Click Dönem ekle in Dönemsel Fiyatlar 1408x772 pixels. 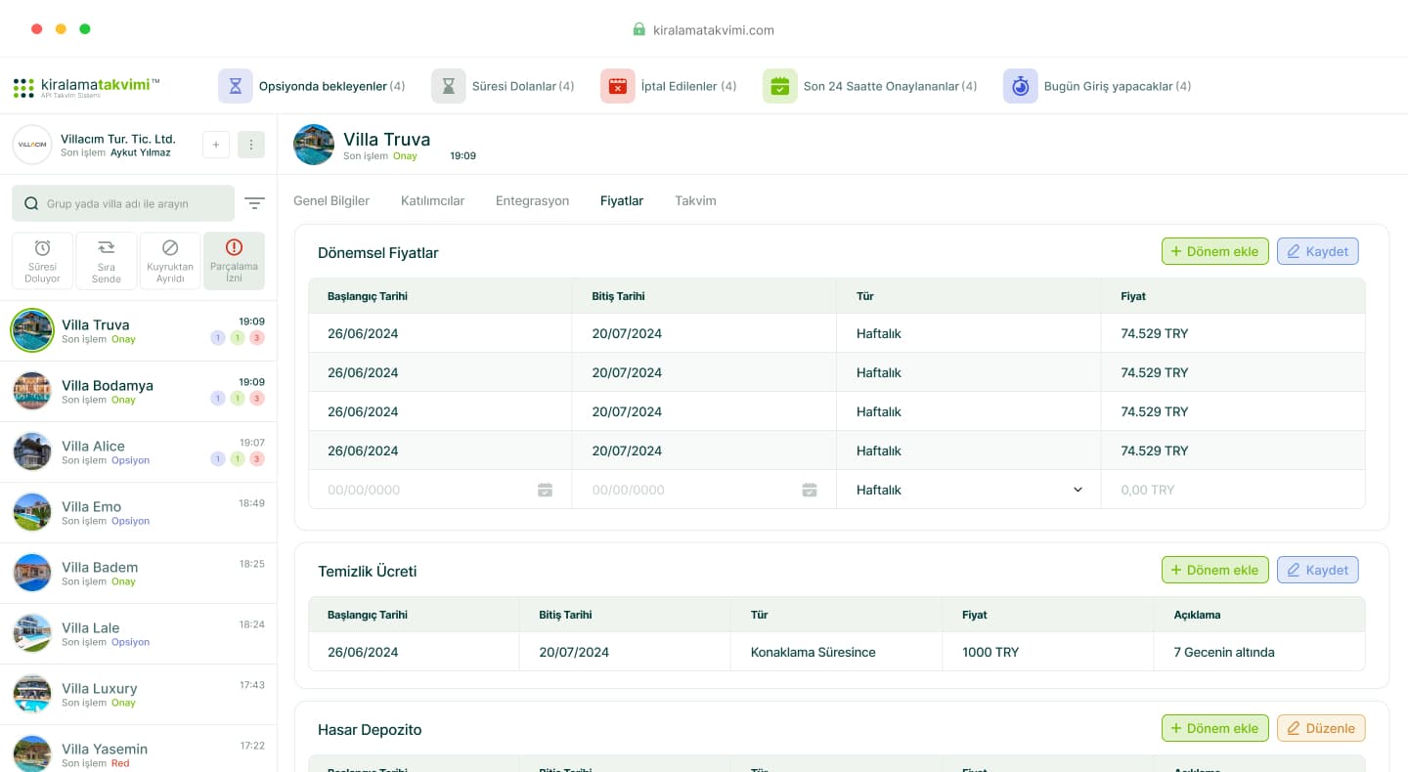tap(1214, 251)
